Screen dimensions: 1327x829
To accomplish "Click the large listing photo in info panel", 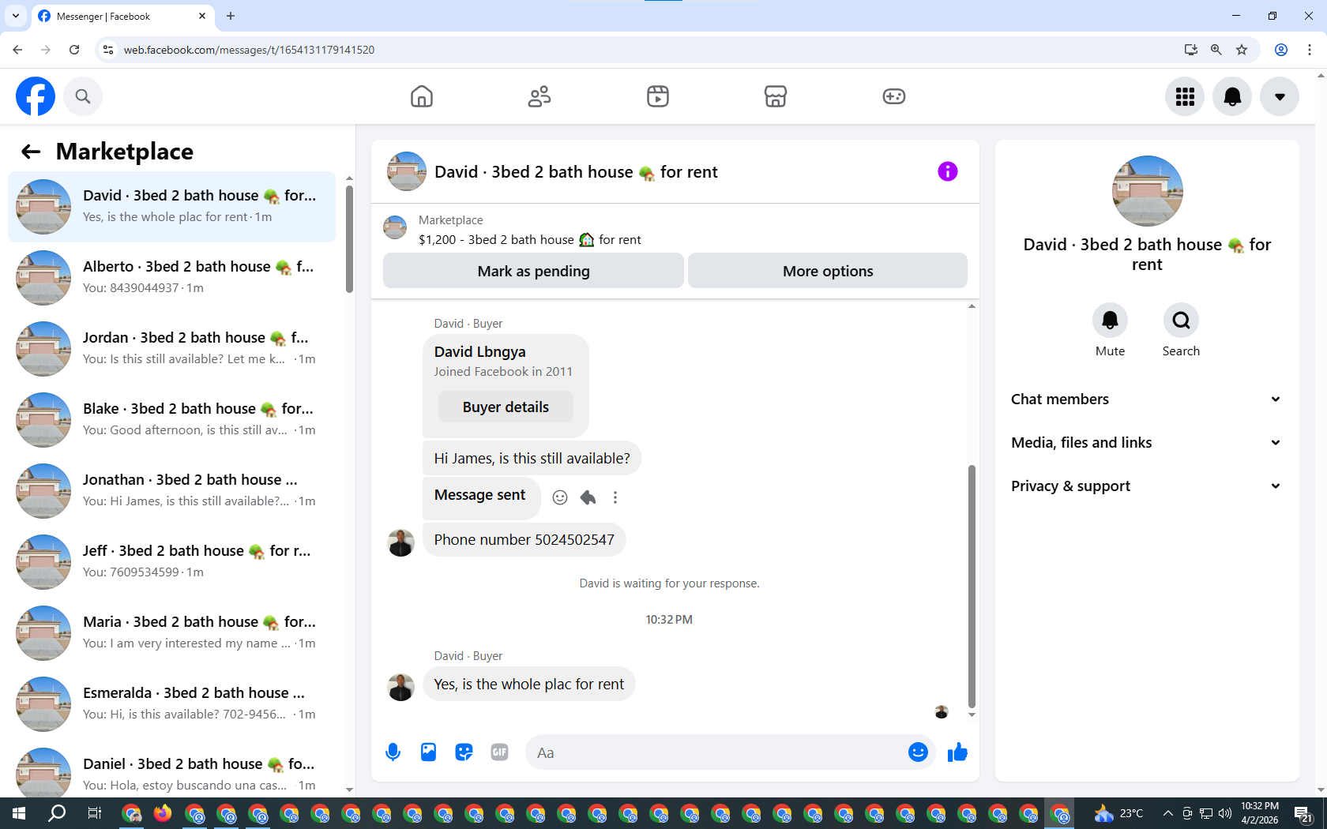I will (x=1147, y=191).
